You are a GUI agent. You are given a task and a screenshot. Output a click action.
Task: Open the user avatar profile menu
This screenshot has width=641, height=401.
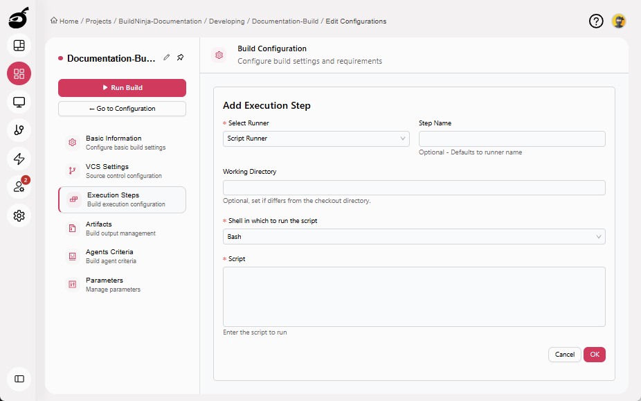point(619,21)
